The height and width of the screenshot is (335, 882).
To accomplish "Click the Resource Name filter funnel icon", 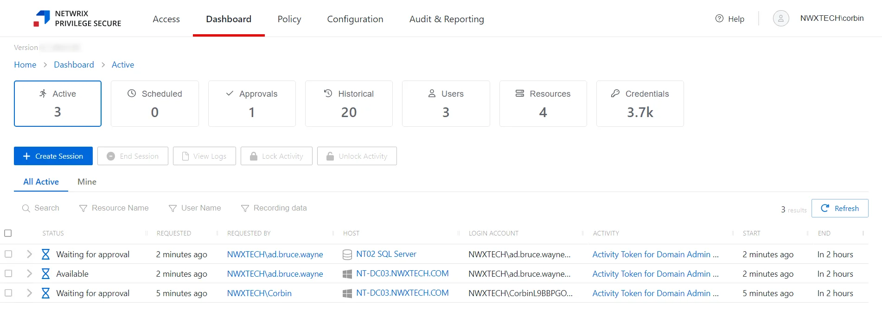I will coord(83,208).
